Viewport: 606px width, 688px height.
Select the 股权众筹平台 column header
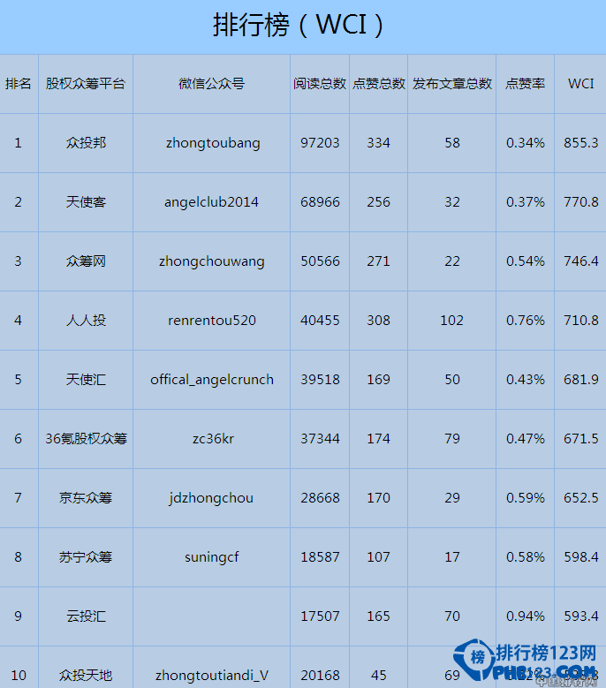pyautogui.click(x=86, y=83)
